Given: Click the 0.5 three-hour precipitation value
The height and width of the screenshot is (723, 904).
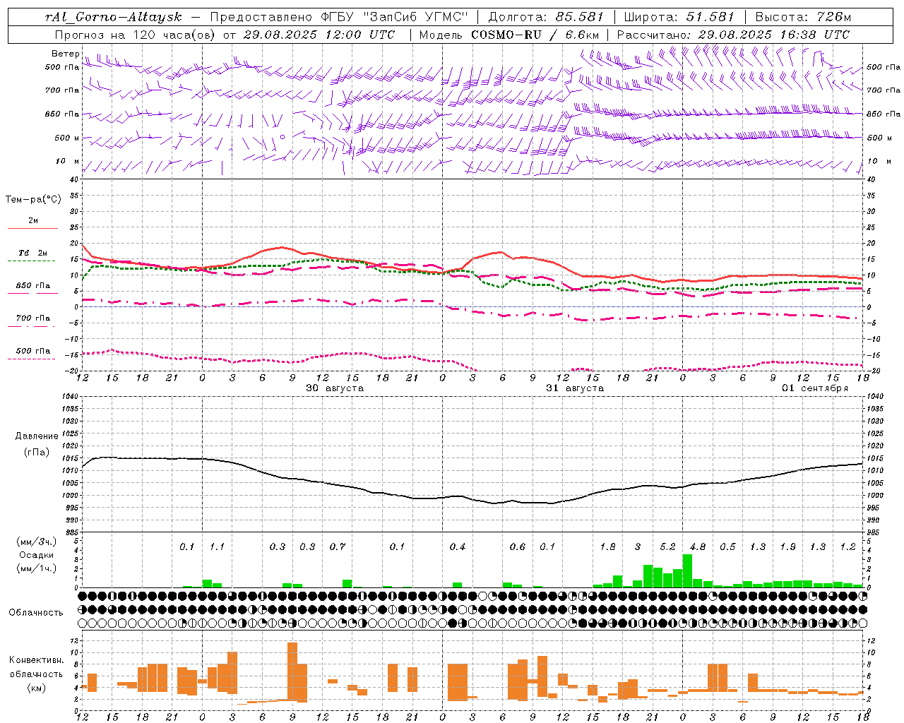Looking at the screenshot, I should click(x=727, y=547).
